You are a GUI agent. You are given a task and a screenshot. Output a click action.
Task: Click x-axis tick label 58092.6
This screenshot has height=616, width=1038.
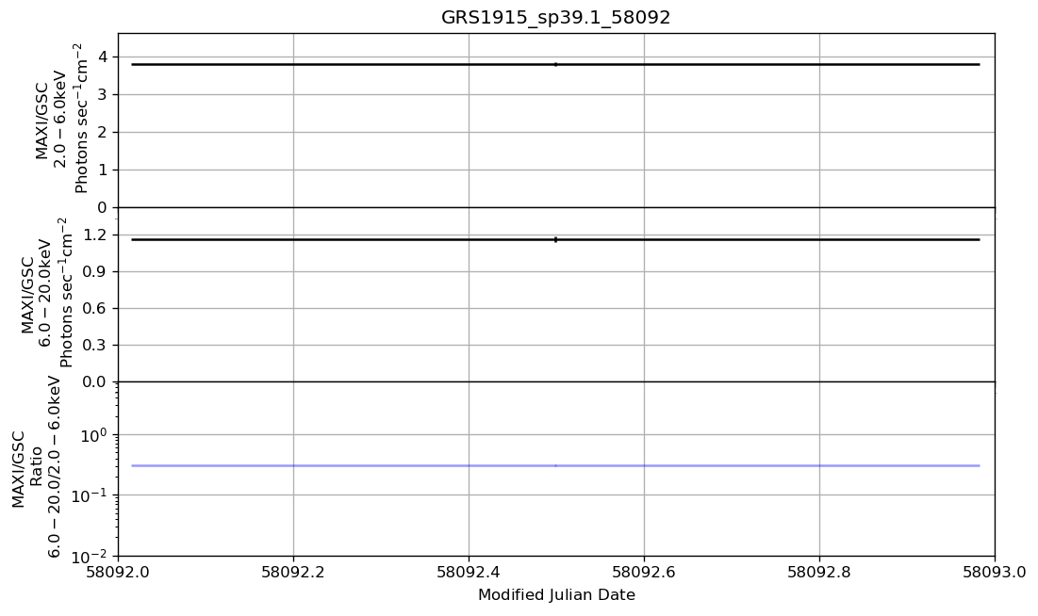click(x=644, y=572)
